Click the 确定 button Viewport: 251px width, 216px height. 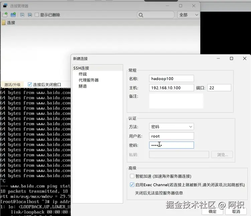213,211
